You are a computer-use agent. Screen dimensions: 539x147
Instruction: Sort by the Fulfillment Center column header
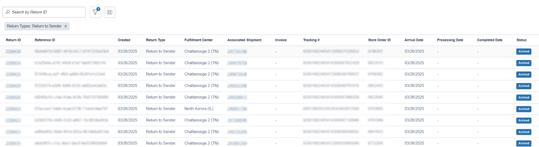(199, 40)
